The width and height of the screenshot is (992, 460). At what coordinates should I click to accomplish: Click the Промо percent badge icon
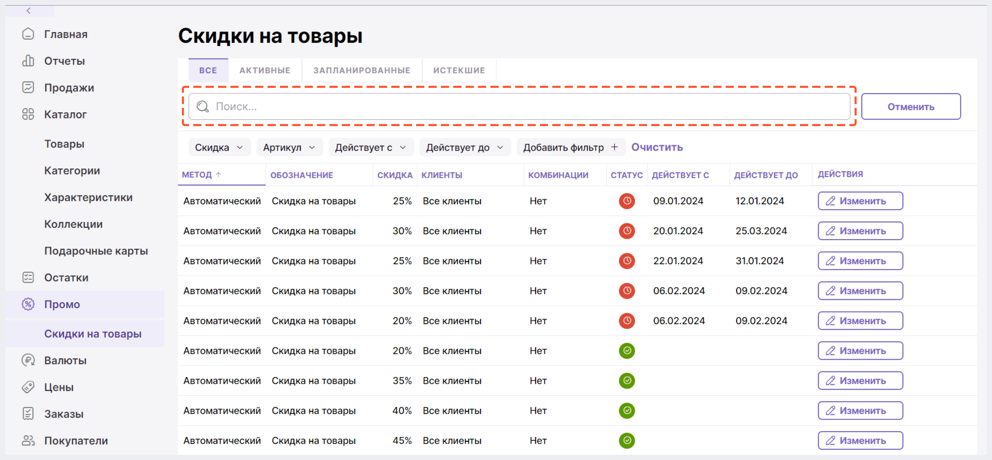tap(28, 304)
